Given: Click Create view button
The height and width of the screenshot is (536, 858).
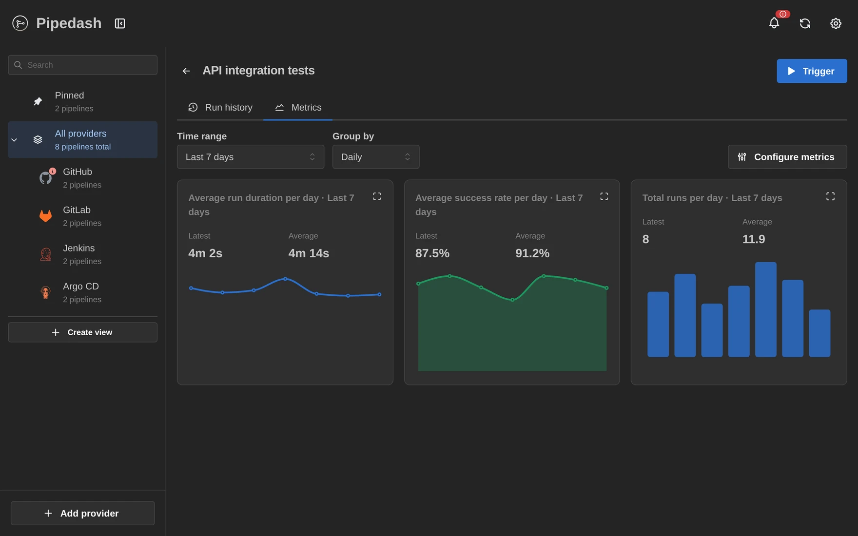Looking at the screenshot, I should [x=82, y=332].
